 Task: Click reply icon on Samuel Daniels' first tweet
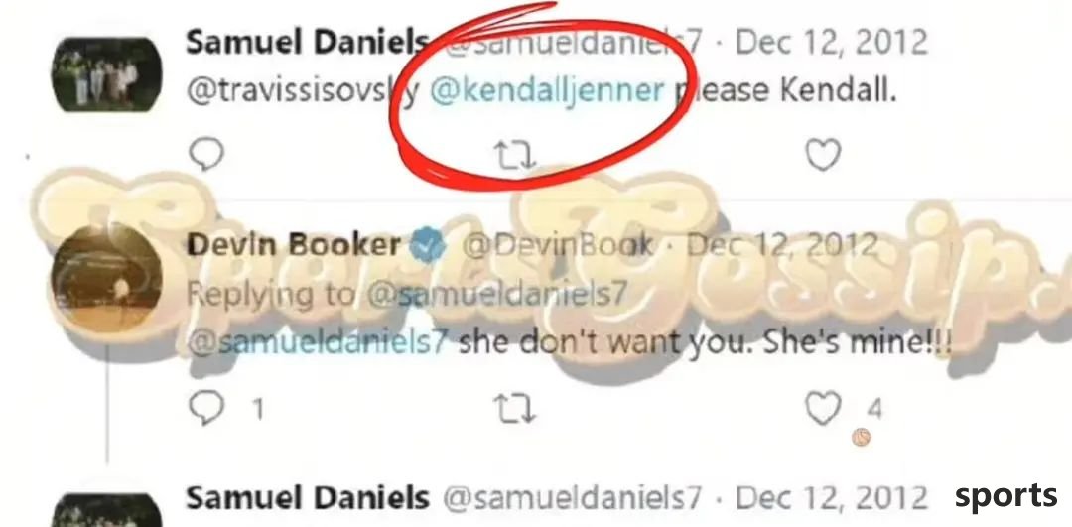(x=205, y=155)
